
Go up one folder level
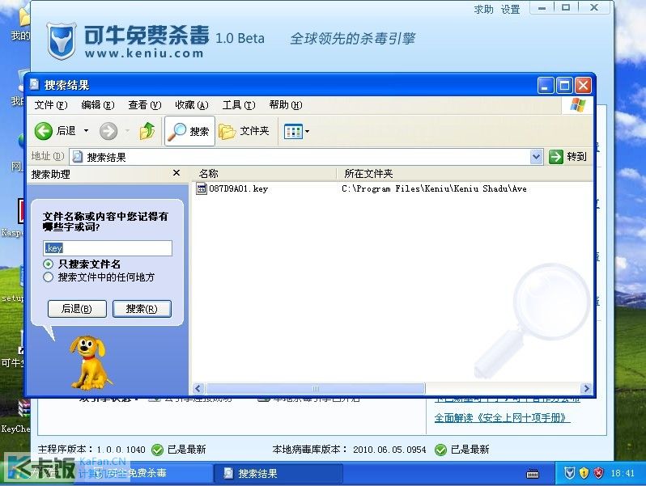tap(147, 131)
